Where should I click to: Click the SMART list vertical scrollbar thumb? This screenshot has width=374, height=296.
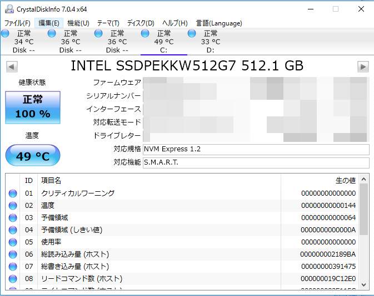(x=363, y=210)
